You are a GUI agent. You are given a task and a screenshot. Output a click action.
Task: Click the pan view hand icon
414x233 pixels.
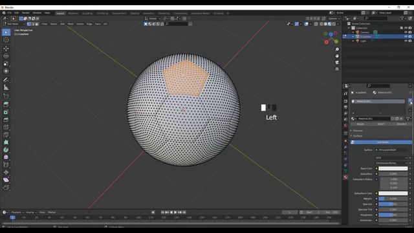click(337, 56)
